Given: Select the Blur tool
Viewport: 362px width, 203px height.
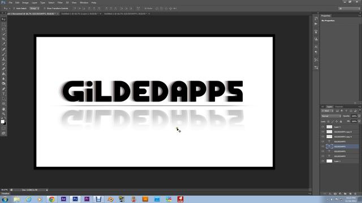Looking at the screenshot, I should click(x=3, y=79).
